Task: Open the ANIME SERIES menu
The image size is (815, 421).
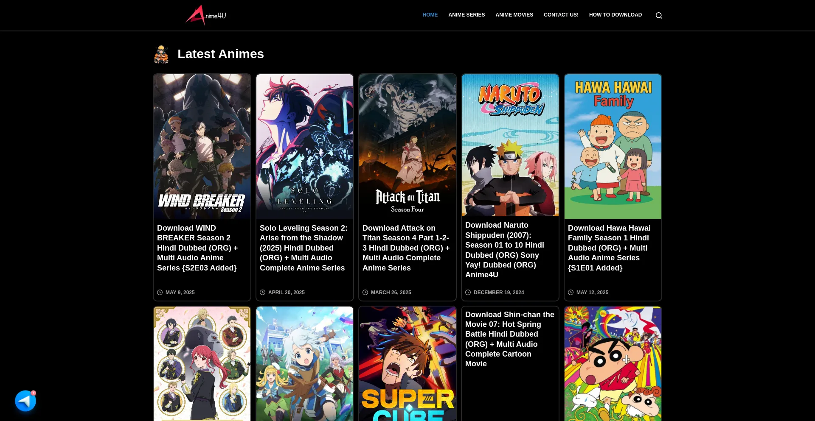Action: click(x=466, y=15)
